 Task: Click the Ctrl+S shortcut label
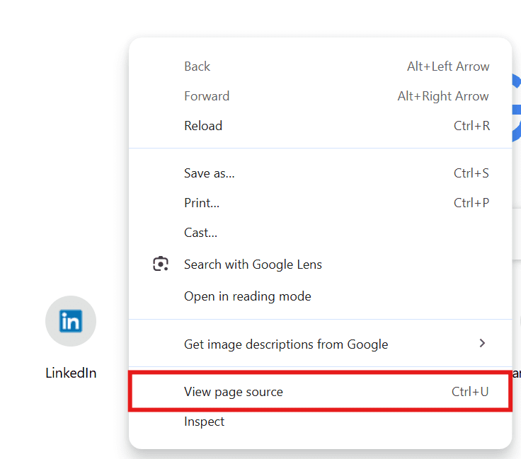(x=471, y=173)
